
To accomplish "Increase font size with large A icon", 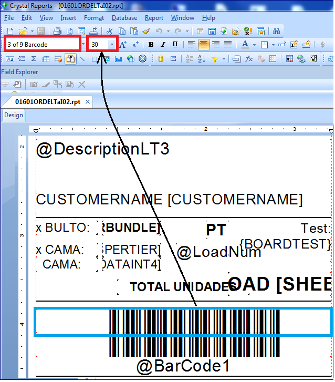I will click(x=123, y=44).
